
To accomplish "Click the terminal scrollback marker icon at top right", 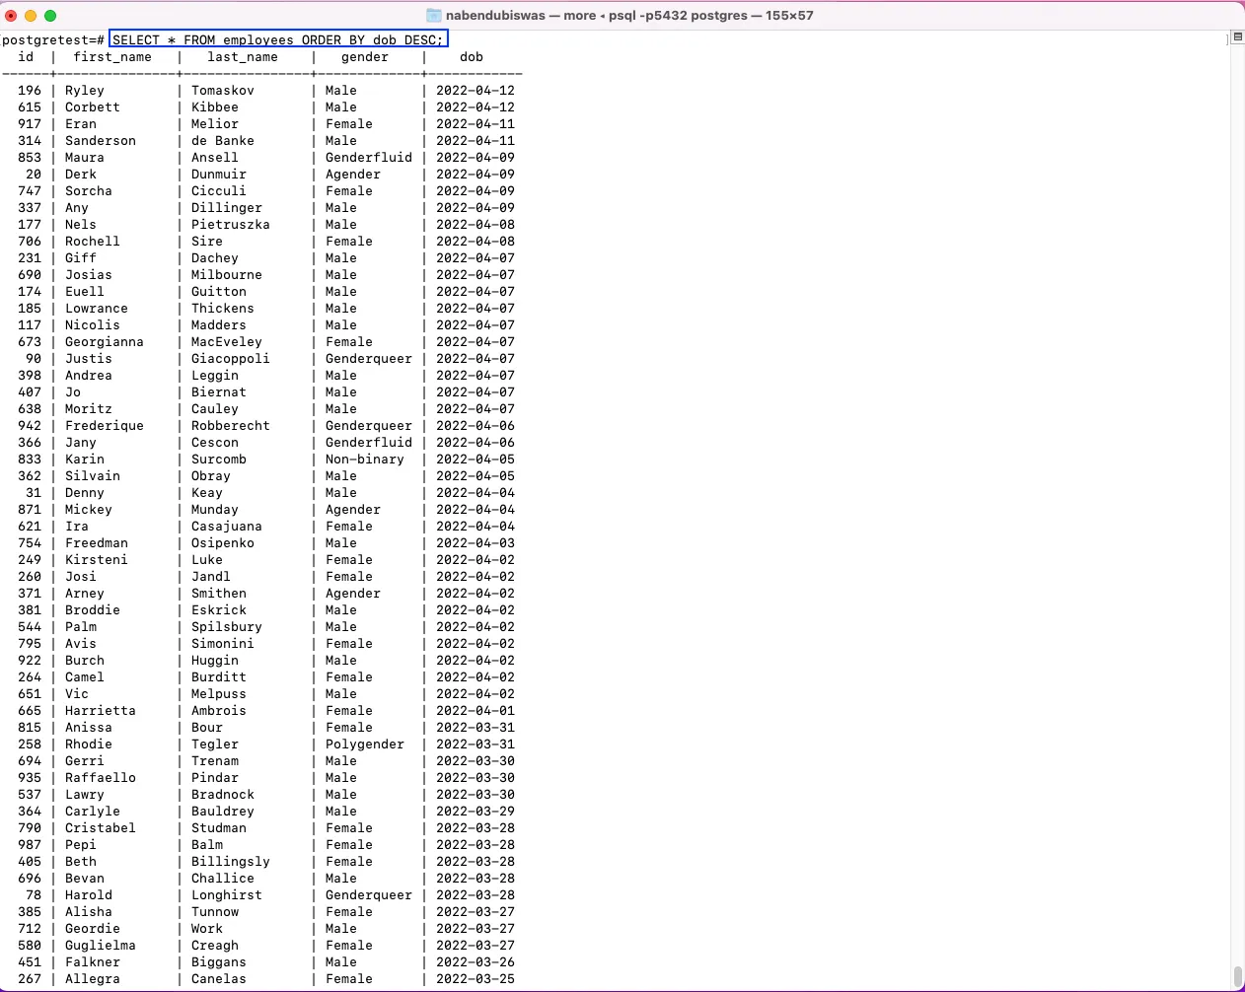I will 1237,36.
